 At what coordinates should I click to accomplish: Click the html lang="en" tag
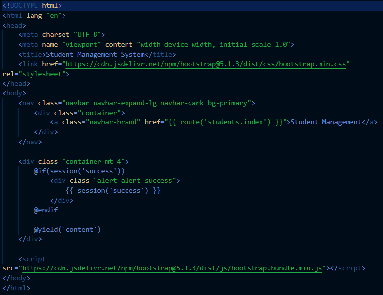point(34,16)
